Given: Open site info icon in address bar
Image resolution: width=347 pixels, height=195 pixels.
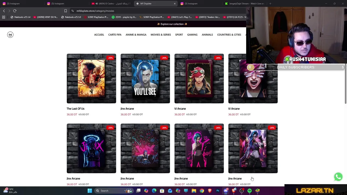Looking at the screenshot, I should 72,11.
